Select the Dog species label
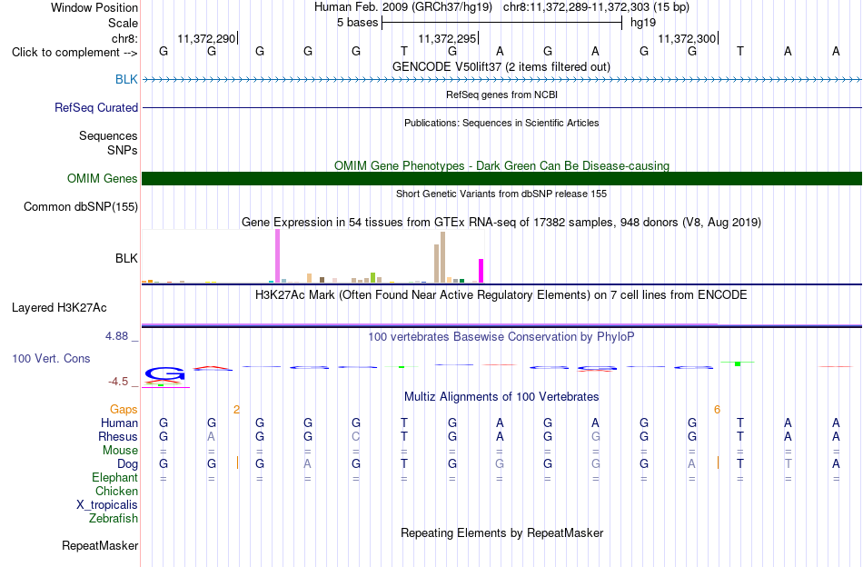 127,464
